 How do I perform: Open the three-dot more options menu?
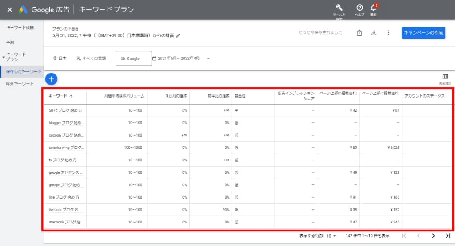click(x=388, y=33)
